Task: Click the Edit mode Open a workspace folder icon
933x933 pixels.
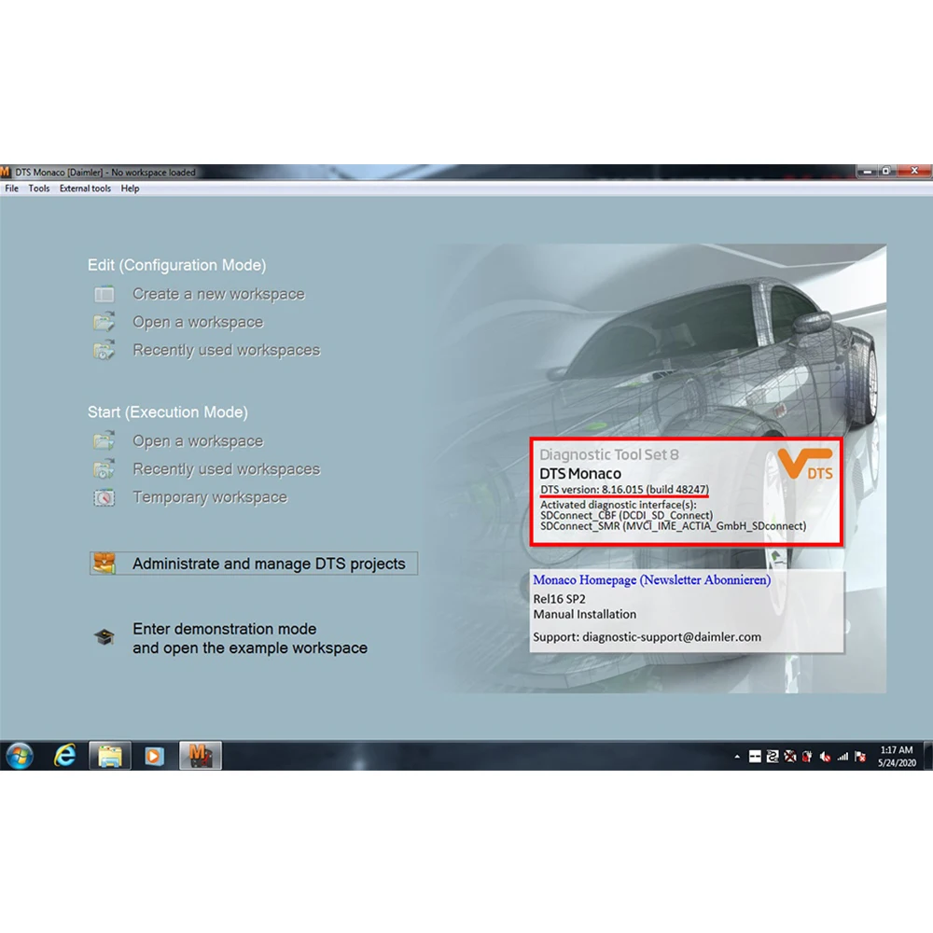Action: click(104, 322)
